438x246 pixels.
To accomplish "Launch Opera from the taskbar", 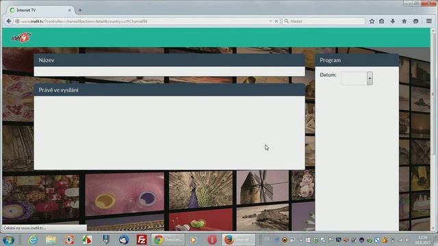I will tap(212, 240).
